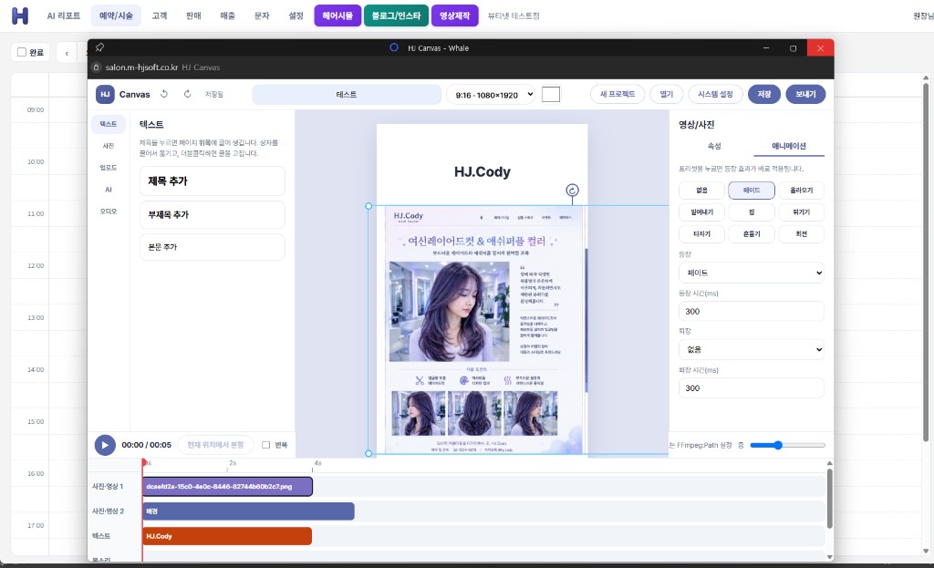Click the 현재 위치에서 분할 button
The image size is (934, 568).
tap(215, 445)
